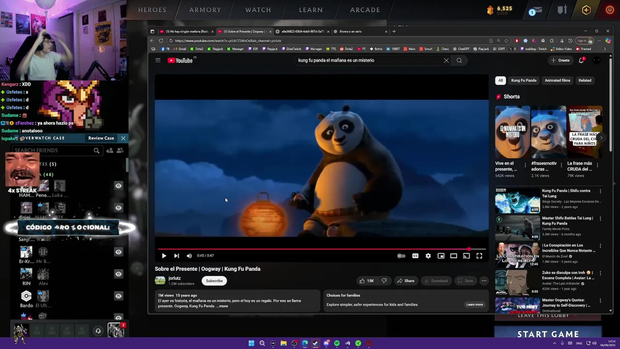This screenshot has height=349, width=620.
Task: Toggle spectate eye for Er-Kr row
Action: (x=118, y=252)
